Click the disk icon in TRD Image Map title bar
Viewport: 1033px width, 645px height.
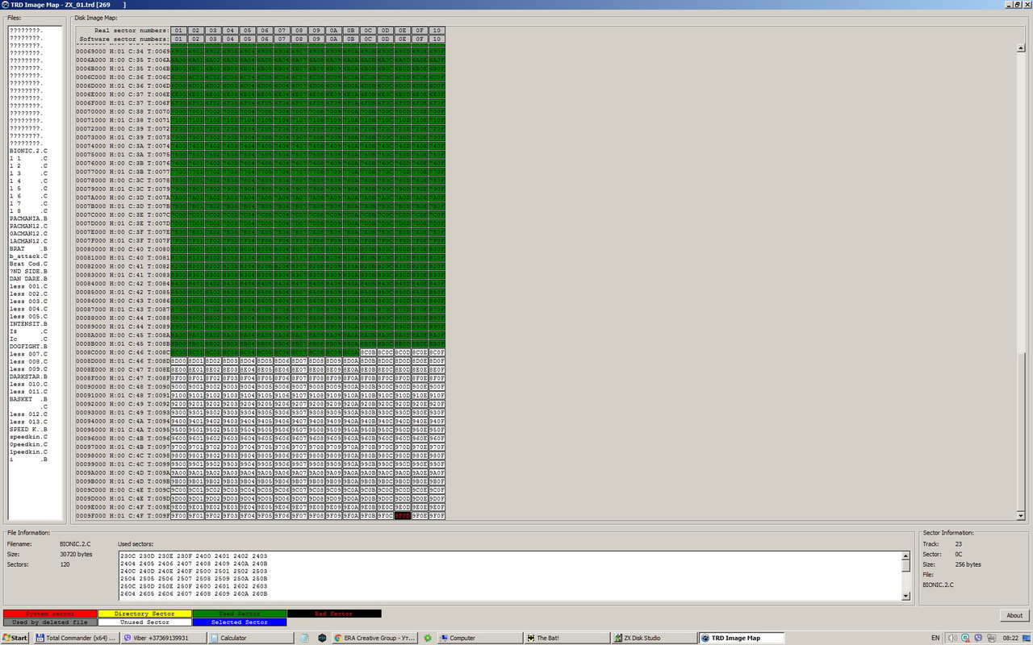point(6,4)
